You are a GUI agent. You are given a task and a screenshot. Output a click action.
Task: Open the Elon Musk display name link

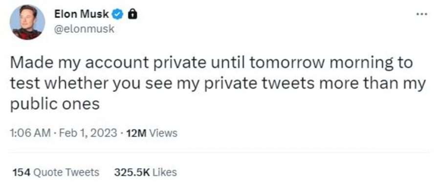coord(81,14)
